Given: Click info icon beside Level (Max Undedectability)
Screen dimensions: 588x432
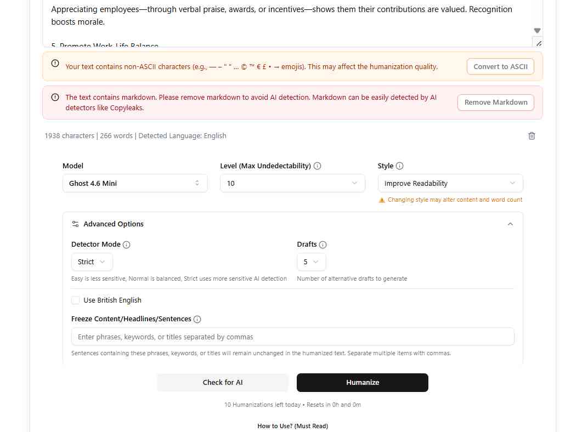Looking at the screenshot, I should tap(318, 166).
